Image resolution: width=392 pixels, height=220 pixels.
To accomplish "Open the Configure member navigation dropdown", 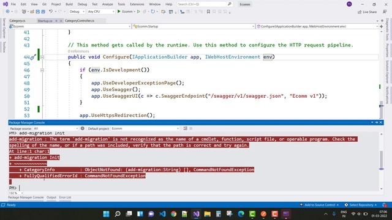I will pos(317,26).
